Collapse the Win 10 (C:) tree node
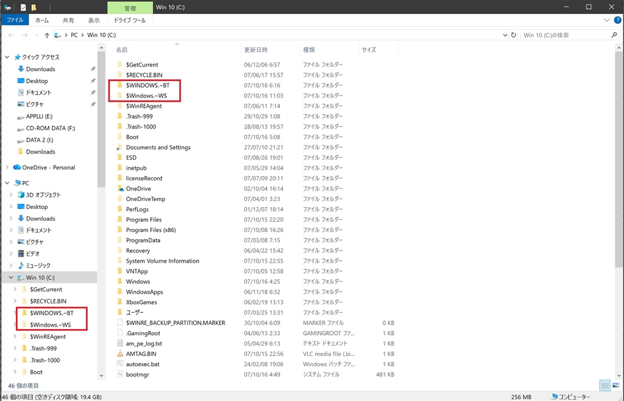This screenshot has height=401, width=624. (11, 278)
